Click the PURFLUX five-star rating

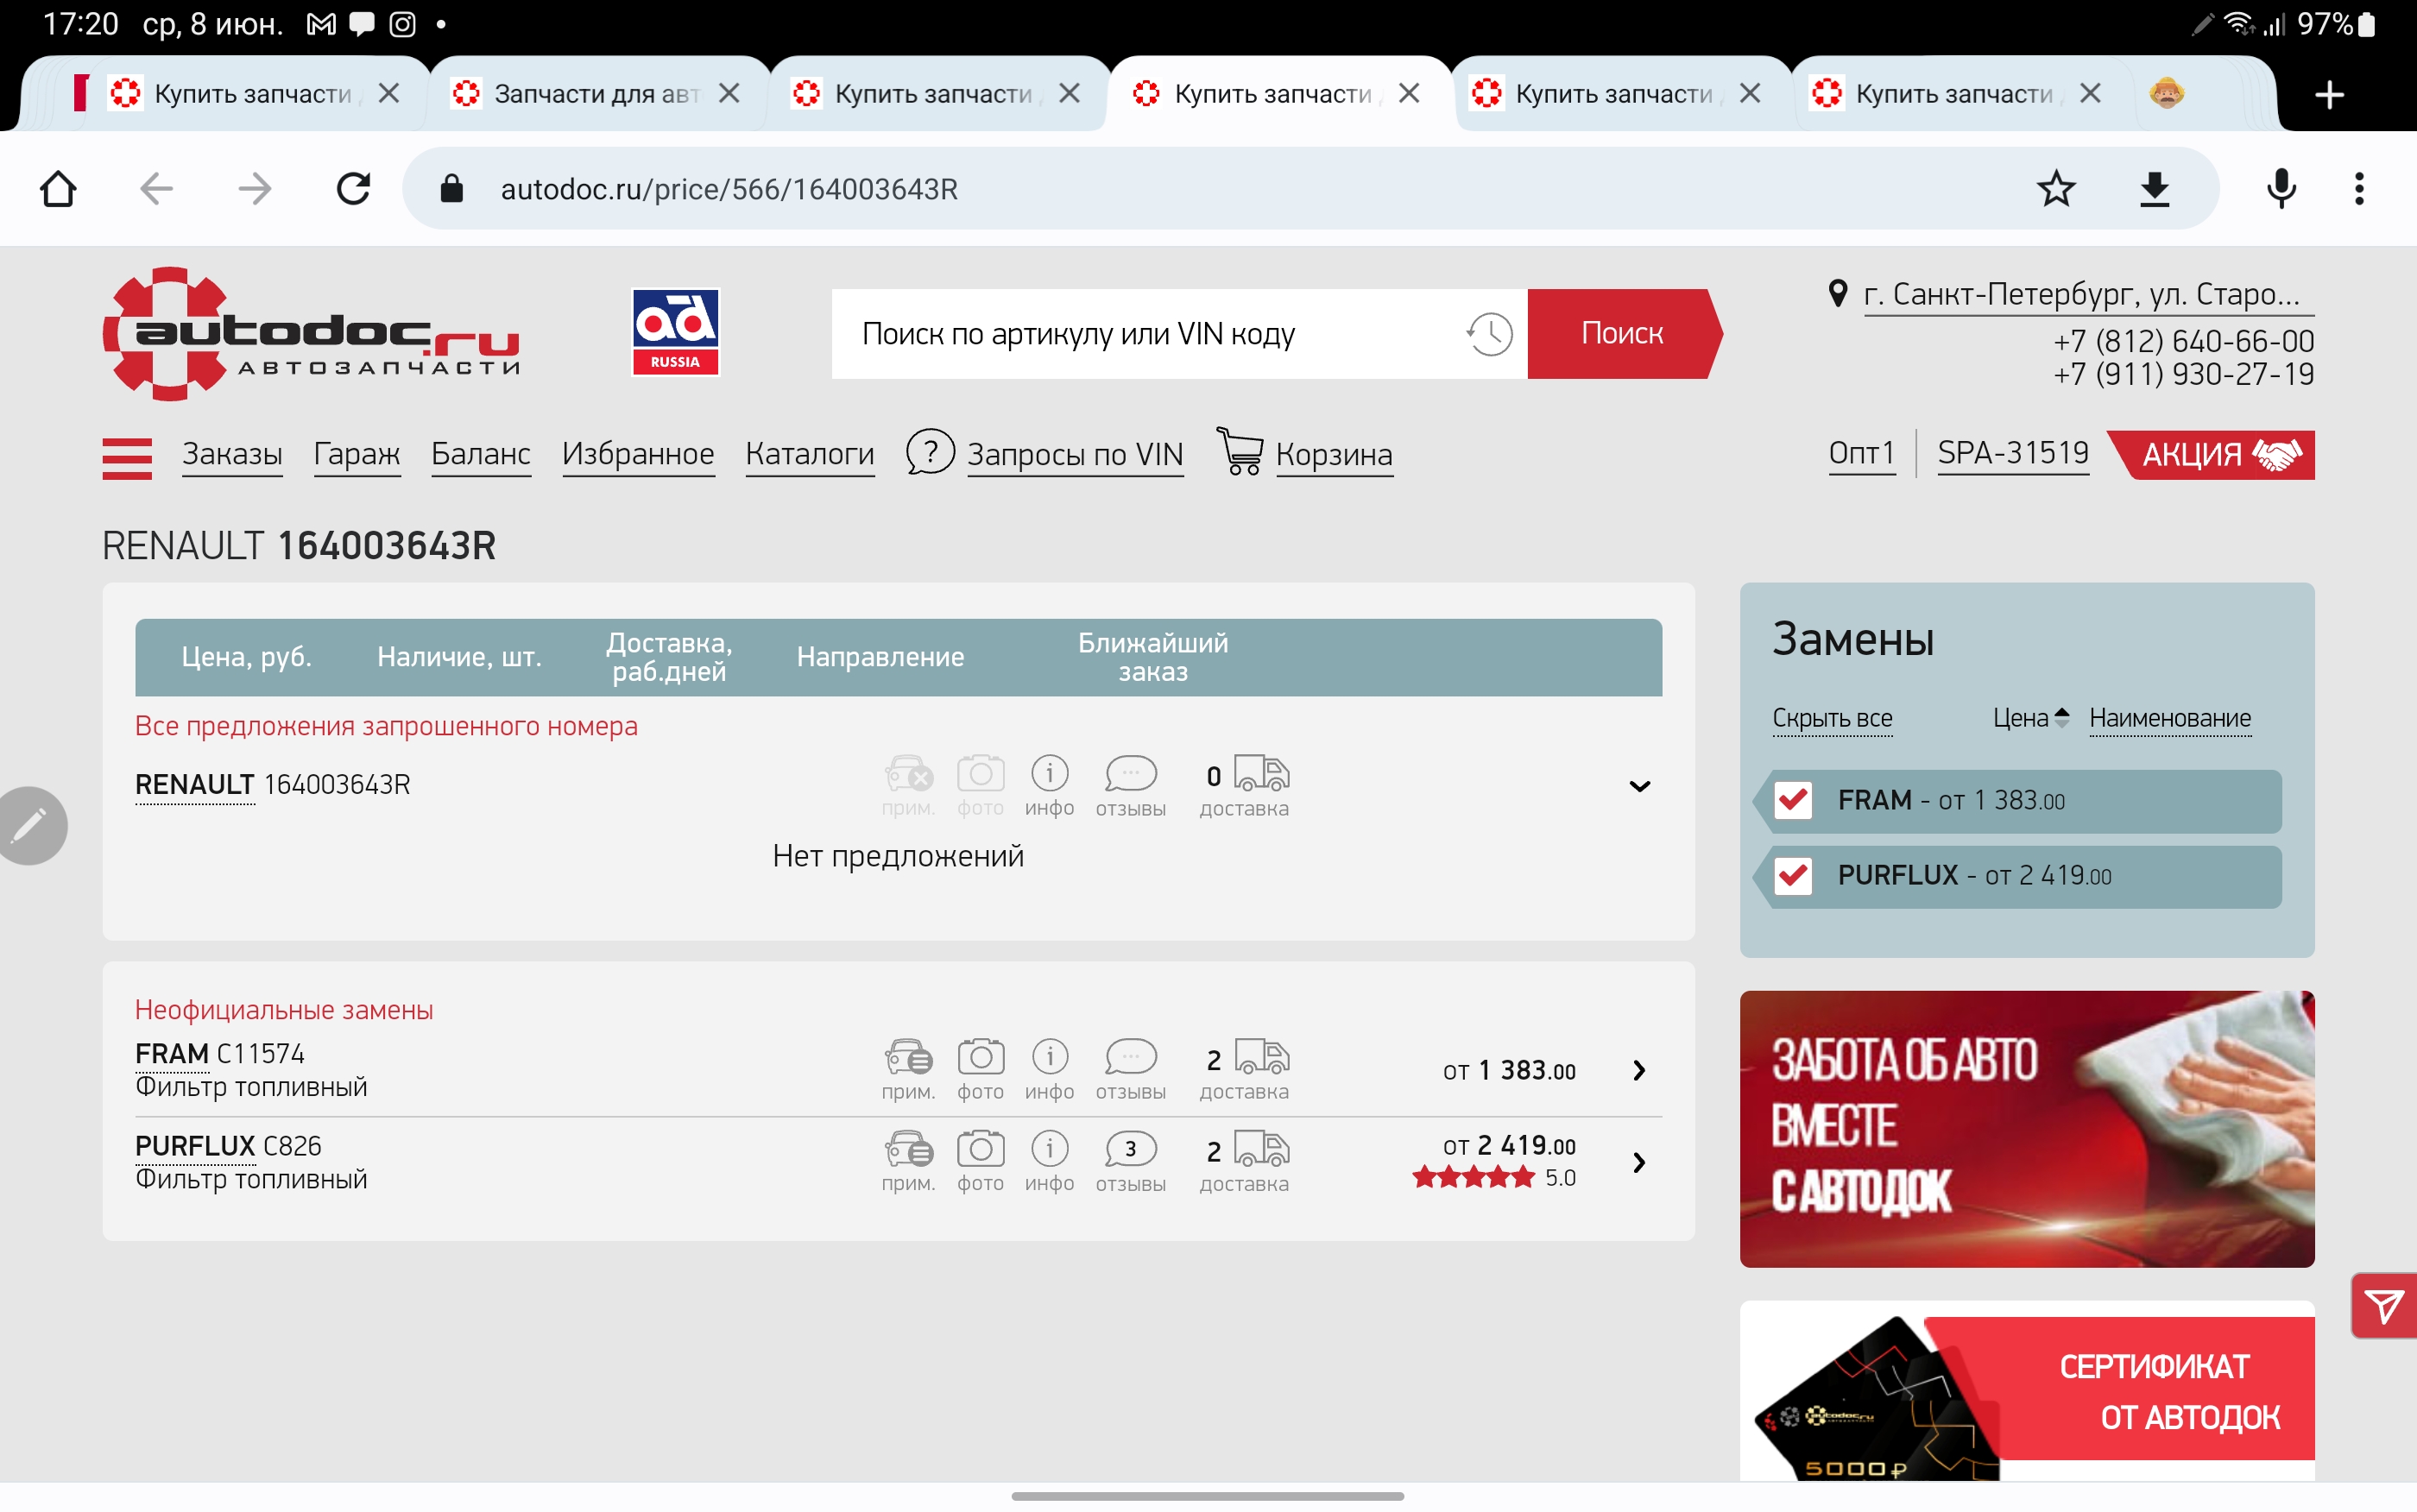[x=1473, y=1177]
